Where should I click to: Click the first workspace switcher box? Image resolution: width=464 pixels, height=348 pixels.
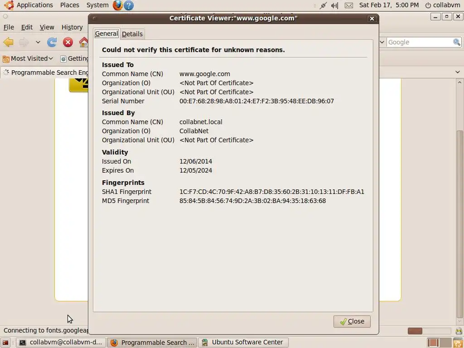[433, 343]
